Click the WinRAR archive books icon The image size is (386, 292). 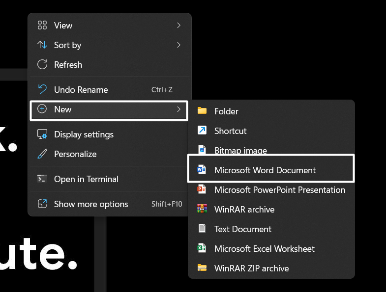click(x=202, y=209)
